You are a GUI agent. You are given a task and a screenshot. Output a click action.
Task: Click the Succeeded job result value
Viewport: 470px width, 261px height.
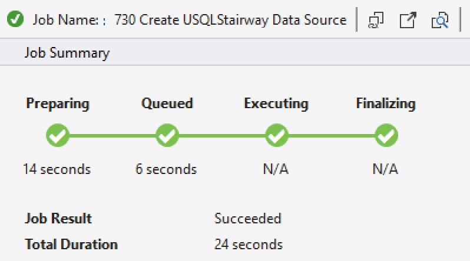click(248, 219)
